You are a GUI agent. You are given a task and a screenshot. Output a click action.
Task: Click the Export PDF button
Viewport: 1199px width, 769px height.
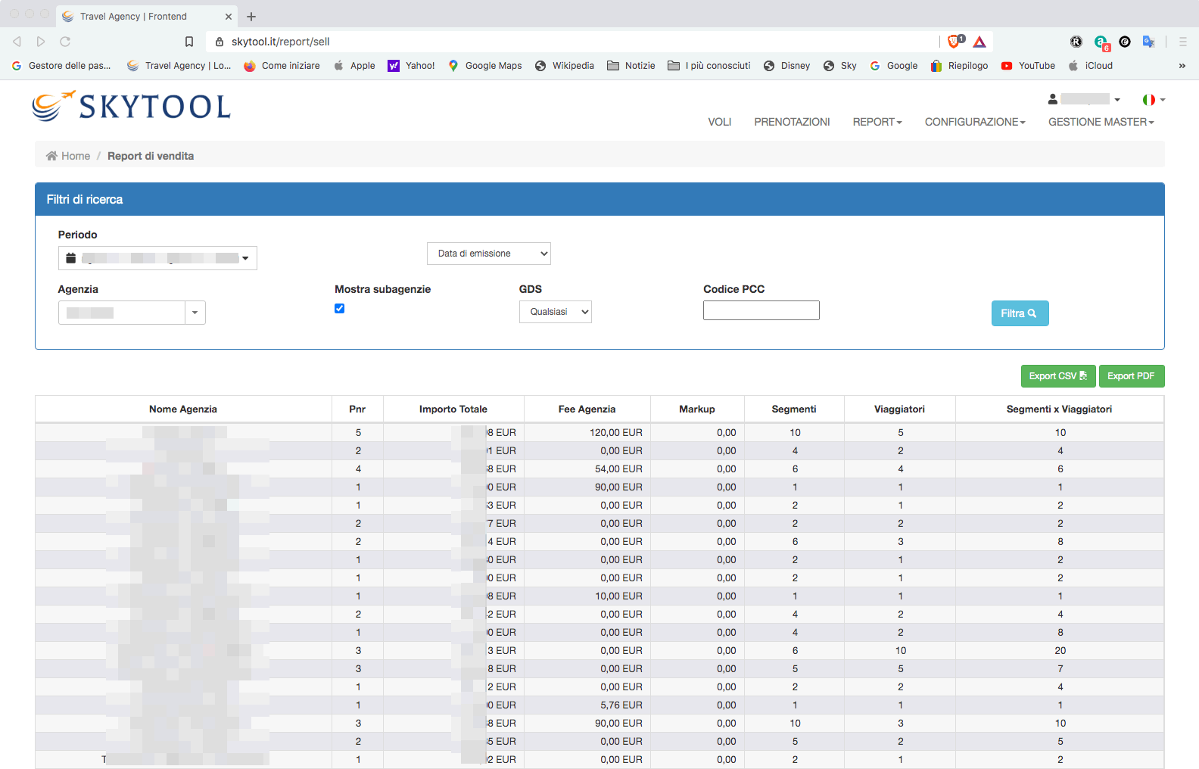point(1131,376)
